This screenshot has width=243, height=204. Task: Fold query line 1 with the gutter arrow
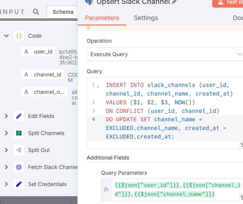[98, 87]
